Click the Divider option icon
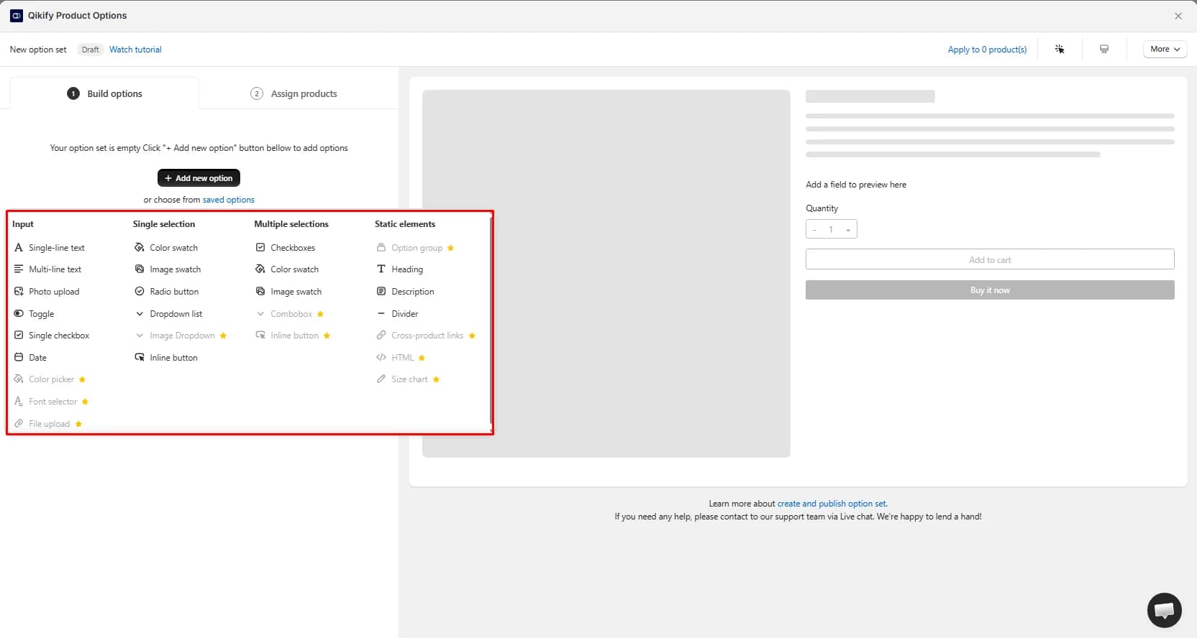1197x638 pixels. point(381,314)
